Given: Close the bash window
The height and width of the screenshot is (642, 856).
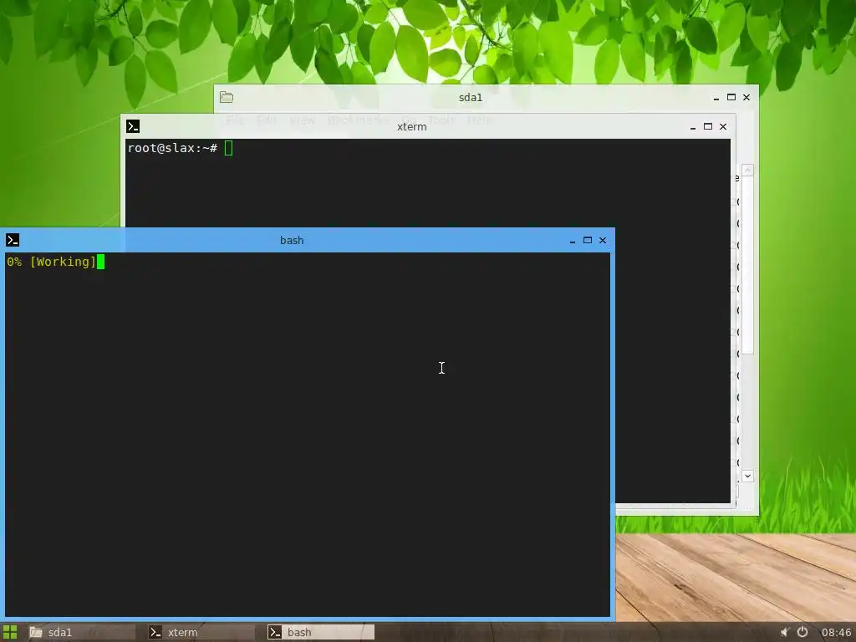Looking at the screenshot, I should coord(603,240).
